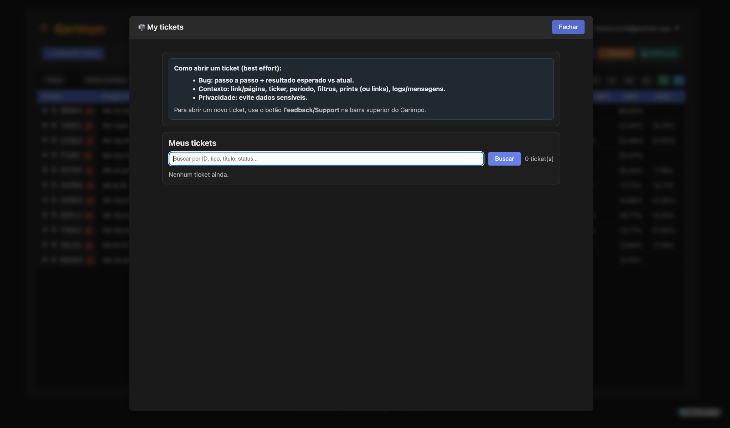
Task: Click the 'Bug: passo a passo' bullet
Action: (276, 80)
